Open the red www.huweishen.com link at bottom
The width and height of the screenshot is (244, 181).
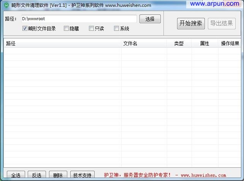(x=203, y=175)
